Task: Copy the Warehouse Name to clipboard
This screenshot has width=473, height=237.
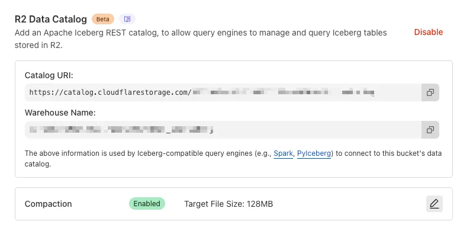Action: pos(430,129)
